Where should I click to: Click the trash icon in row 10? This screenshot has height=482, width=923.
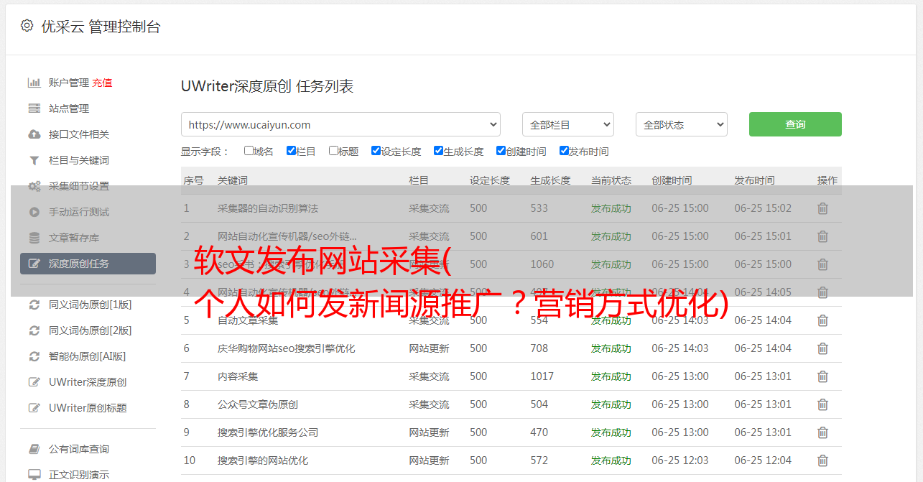[822, 460]
